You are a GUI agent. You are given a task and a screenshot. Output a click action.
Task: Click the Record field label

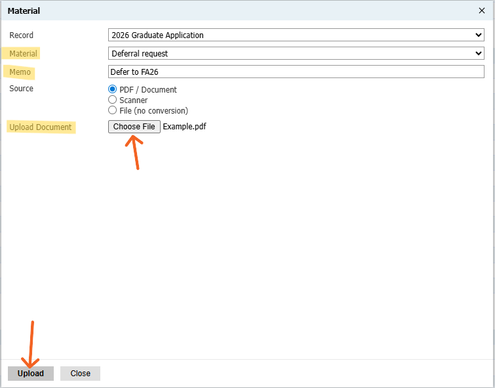pyautogui.click(x=22, y=35)
